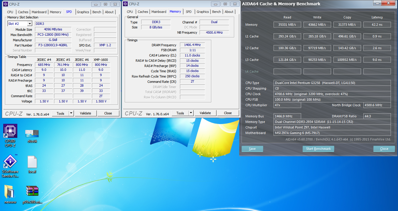Switch to About tab in Memory window
The width and height of the screenshot is (398, 211).
click(229, 12)
